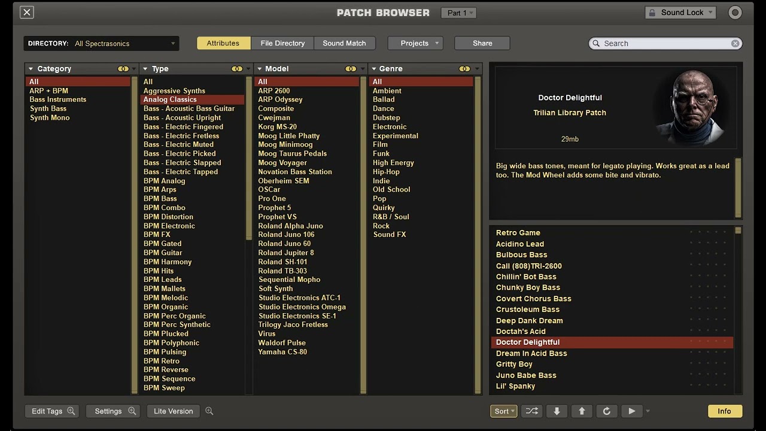Viewport: 766px width, 431px height.
Task: Click the refresh circular arrow button
Action: 607,411
